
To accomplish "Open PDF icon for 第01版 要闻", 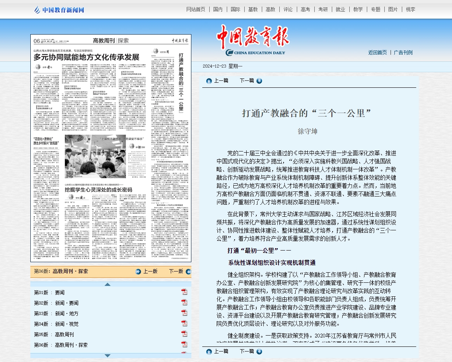I will [184, 292].
